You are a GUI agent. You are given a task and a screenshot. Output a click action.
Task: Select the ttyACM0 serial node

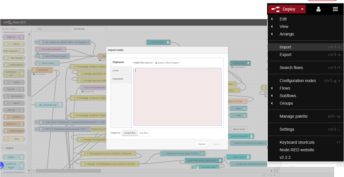[x=42, y=70]
